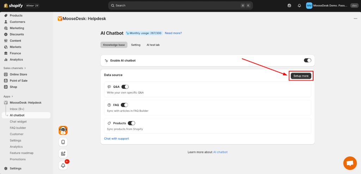361x174 pixels.
Task: Switch off the FAQ data source
Action: pyautogui.click(x=124, y=105)
